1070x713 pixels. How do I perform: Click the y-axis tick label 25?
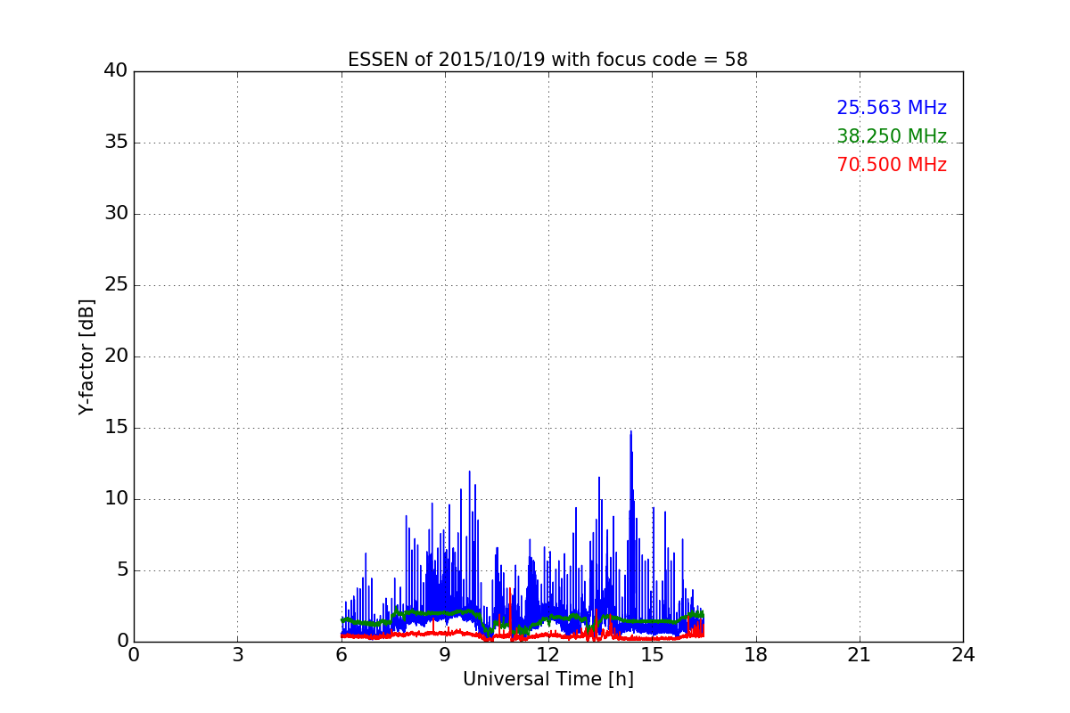click(x=116, y=285)
